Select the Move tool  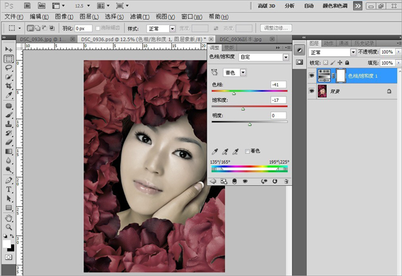pos(9,49)
